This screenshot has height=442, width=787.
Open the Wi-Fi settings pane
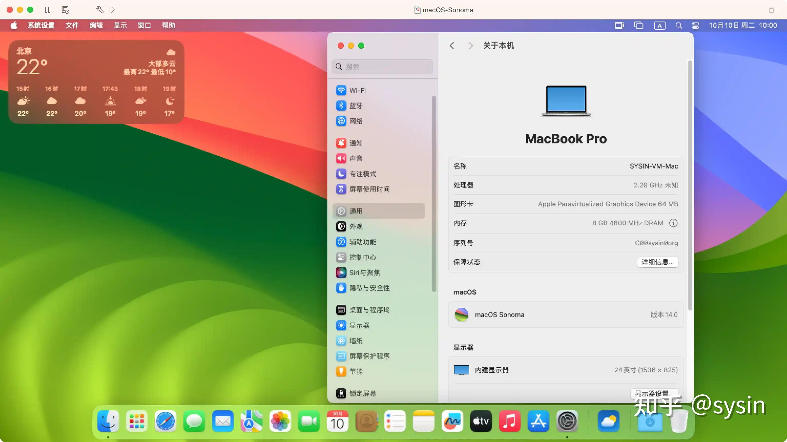pos(357,90)
